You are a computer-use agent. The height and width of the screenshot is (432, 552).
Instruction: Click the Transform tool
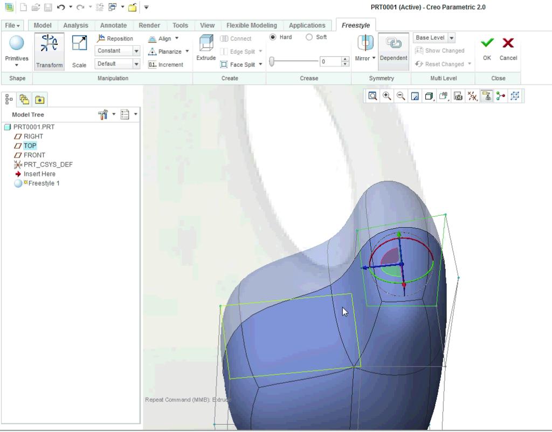49,51
